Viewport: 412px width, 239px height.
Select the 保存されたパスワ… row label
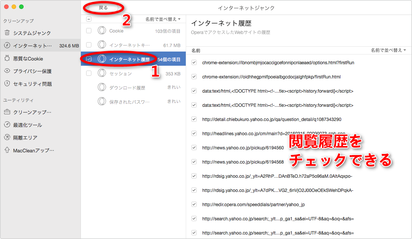[129, 102]
